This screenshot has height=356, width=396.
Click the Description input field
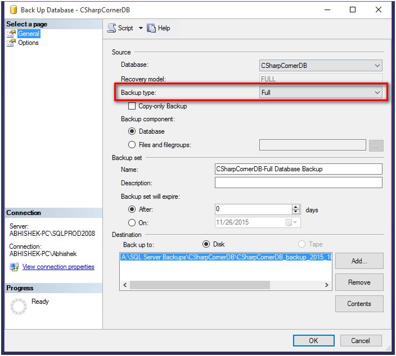click(x=298, y=182)
